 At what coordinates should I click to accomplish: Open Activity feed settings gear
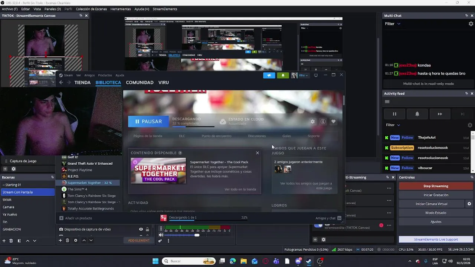click(470, 125)
